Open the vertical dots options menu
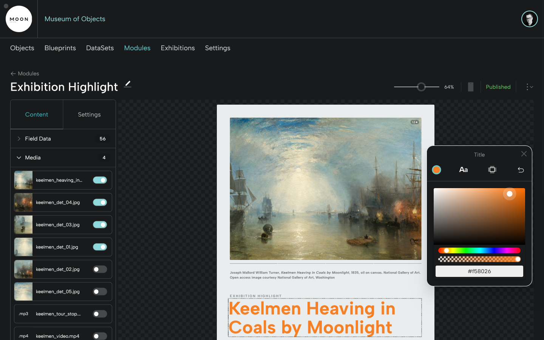The width and height of the screenshot is (544, 340). (529, 87)
